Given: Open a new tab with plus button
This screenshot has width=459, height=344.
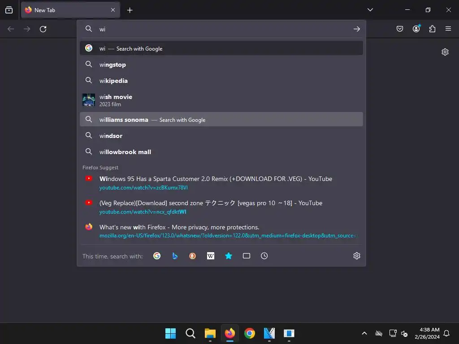Looking at the screenshot, I should pos(130,10).
